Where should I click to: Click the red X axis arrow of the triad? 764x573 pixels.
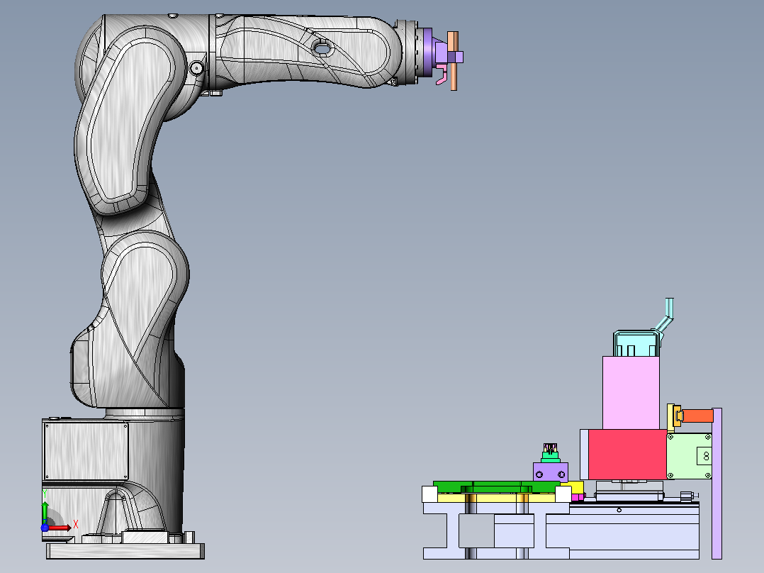(60, 528)
